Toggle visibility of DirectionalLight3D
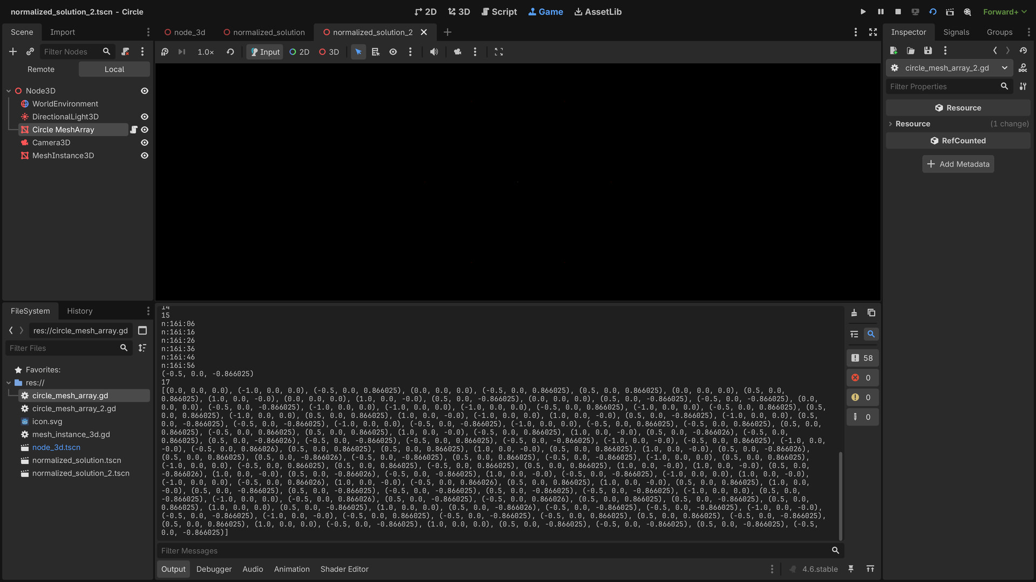This screenshot has width=1036, height=582. coord(145,117)
